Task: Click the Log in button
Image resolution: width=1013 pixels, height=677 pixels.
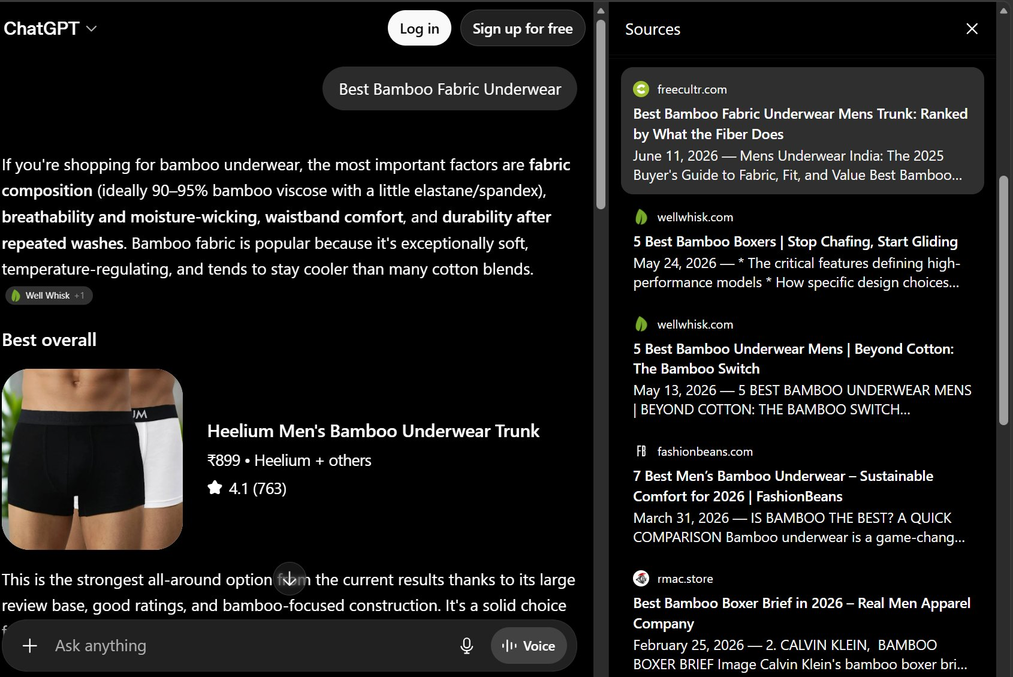Action: [419, 28]
